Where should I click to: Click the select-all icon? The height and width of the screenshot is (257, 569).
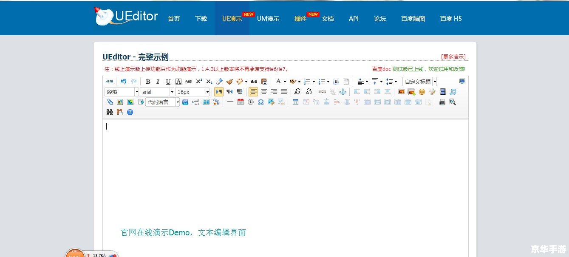[x=336, y=82]
